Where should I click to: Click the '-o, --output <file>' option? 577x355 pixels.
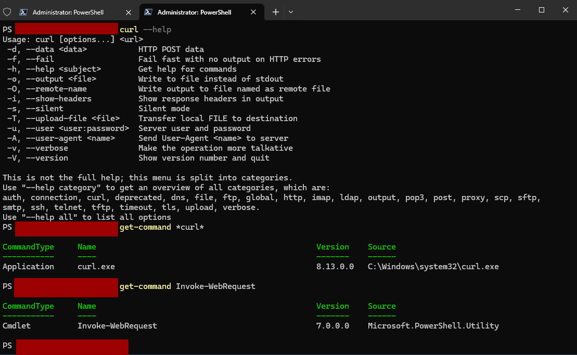click(x=52, y=79)
